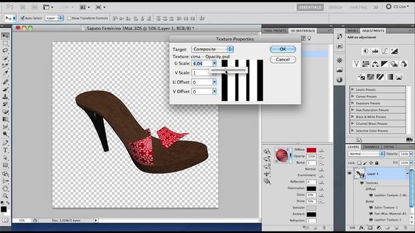The height and width of the screenshot is (233, 415).
Task: Select the History Brush tool
Action: click(5, 104)
